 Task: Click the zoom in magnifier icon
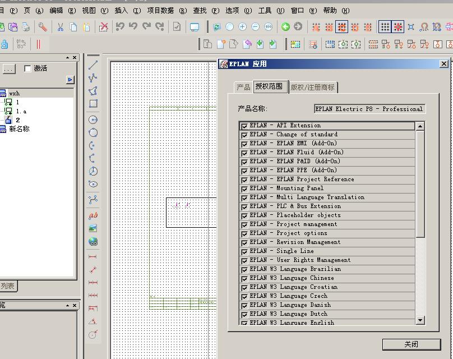(x=242, y=27)
